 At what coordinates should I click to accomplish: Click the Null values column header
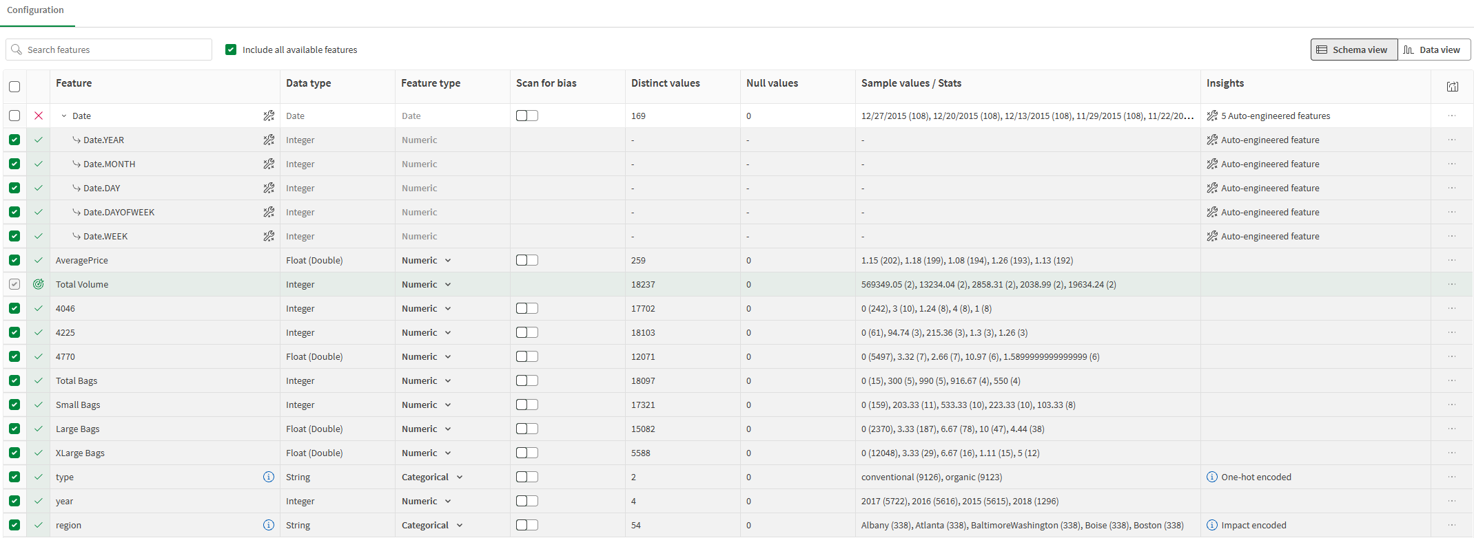click(x=772, y=83)
